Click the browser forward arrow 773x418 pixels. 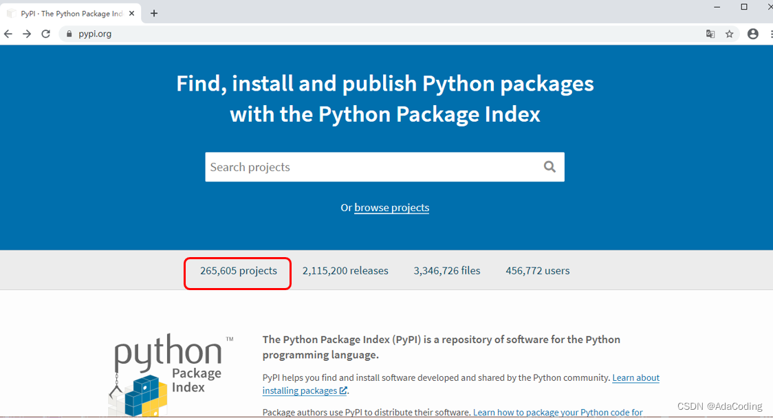click(27, 34)
